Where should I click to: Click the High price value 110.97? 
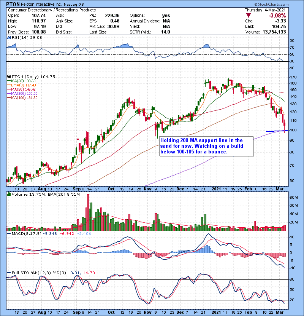[39, 21]
